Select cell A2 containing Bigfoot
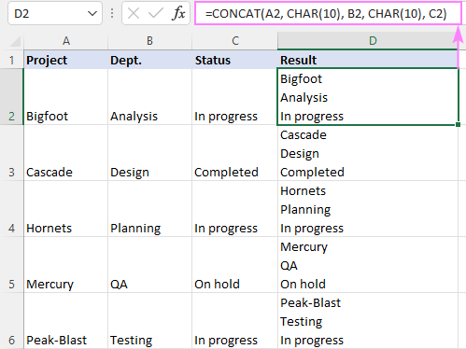The width and height of the screenshot is (466, 349). pos(66,97)
